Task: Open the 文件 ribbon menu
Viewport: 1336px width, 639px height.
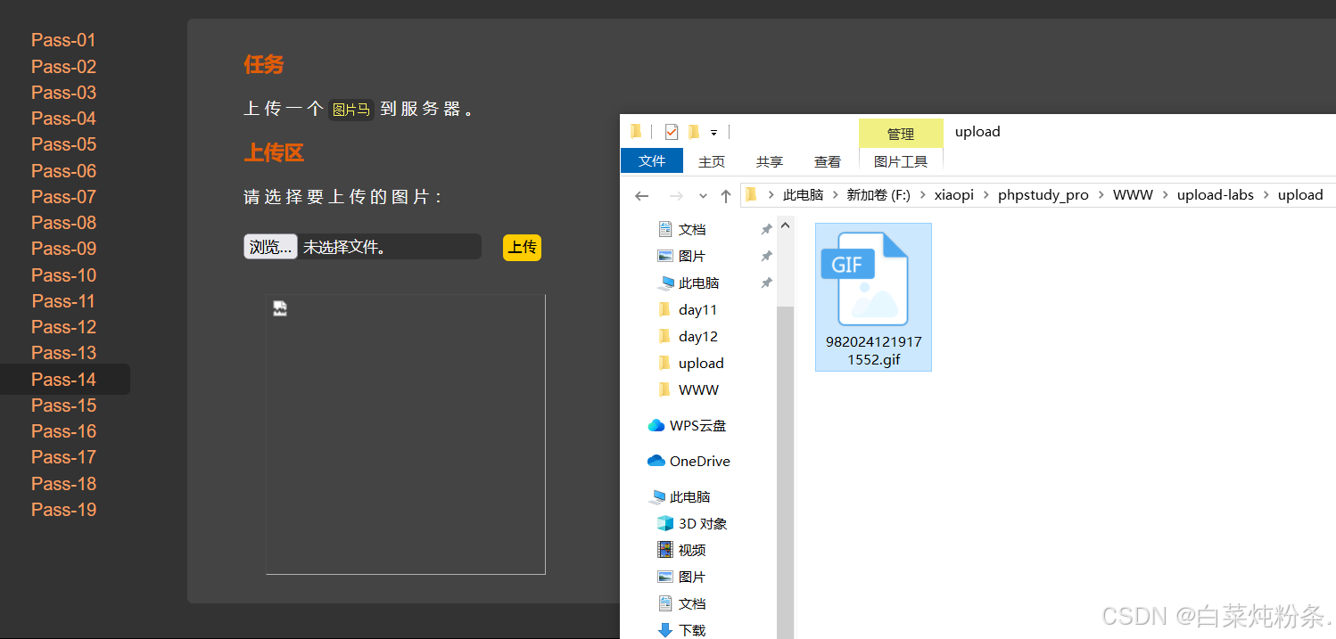Action: pyautogui.click(x=652, y=161)
